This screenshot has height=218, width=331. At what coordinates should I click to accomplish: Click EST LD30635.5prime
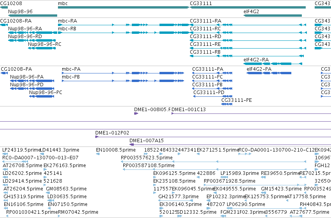pyautogui.click(x=50, y=201)
